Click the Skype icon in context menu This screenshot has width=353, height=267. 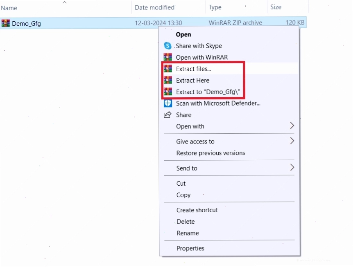[x=167, y=46]
